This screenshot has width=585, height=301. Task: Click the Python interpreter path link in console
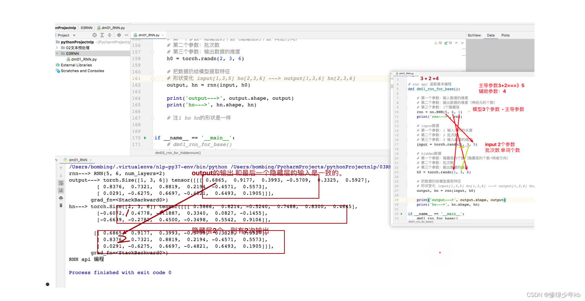[x=148, y=167]
